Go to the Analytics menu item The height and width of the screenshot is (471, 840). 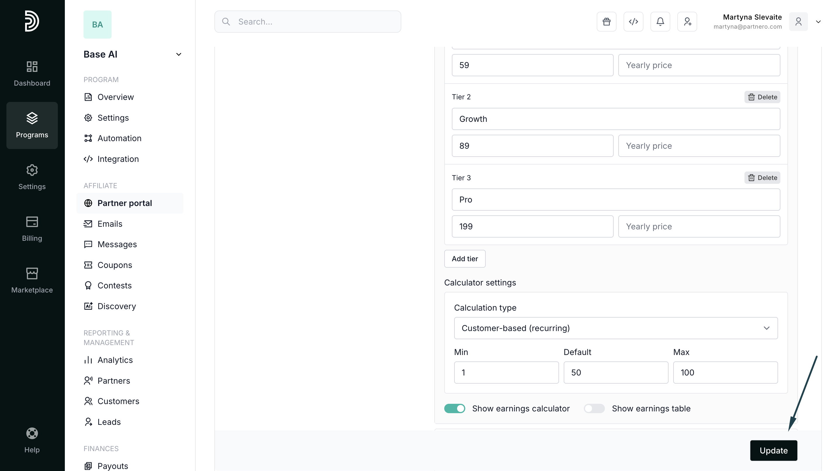pos(115,360)
